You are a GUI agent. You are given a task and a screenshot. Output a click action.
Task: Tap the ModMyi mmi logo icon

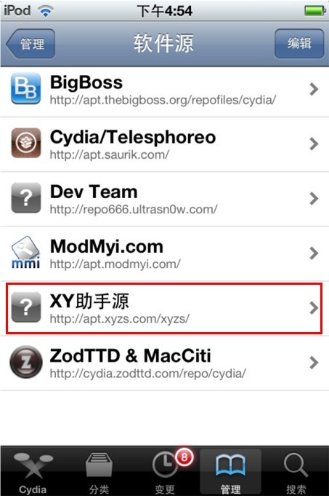26,253
